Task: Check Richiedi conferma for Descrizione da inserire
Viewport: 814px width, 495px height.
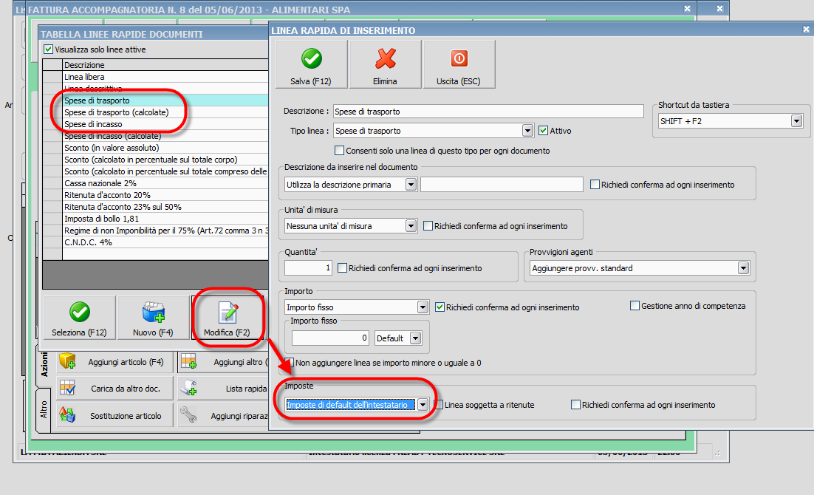Action: pyautogui.click(x=595, y=185)
